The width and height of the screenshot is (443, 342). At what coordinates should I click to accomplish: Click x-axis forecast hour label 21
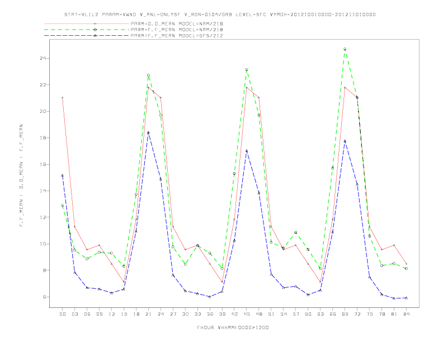(148, 314)
